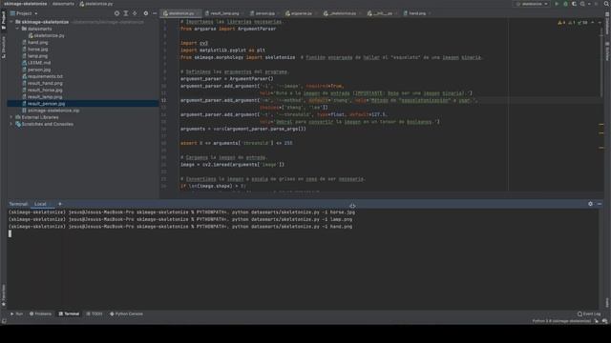Expand Scratches and Consoles node
611x343 pixels.
11,124
